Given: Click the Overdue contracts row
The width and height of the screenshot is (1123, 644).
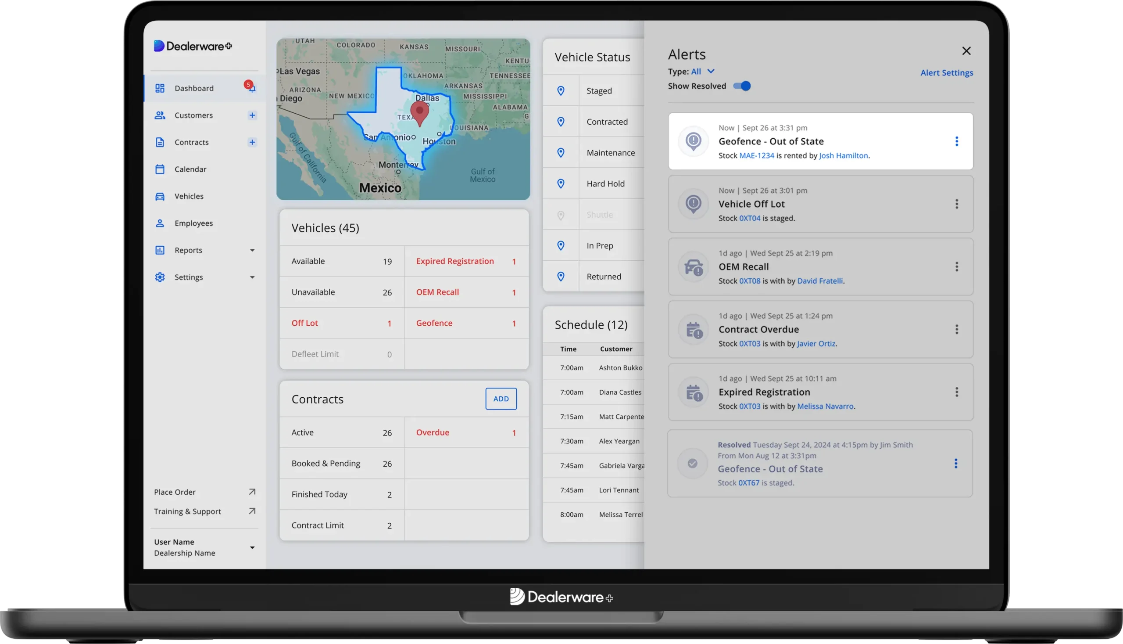Looking at the screenshot, I should [466, 432].
